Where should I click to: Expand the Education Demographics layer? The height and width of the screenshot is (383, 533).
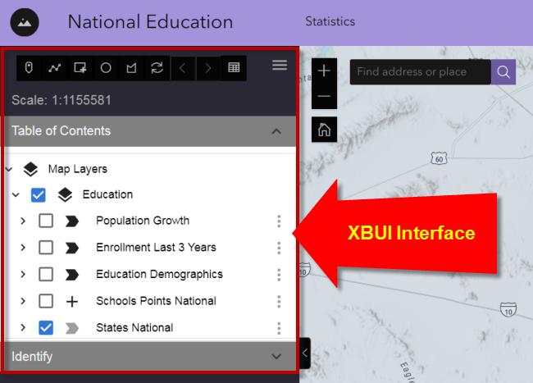[23, 274]
